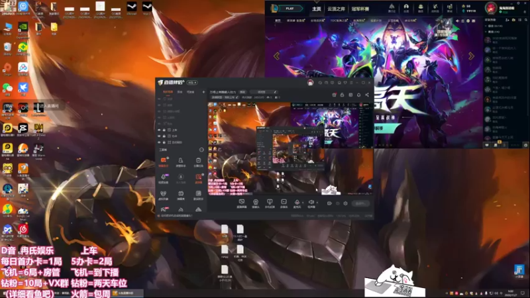Open the orange tool in toolbox second row
This screenshot has height=298, width=530.
198,178
